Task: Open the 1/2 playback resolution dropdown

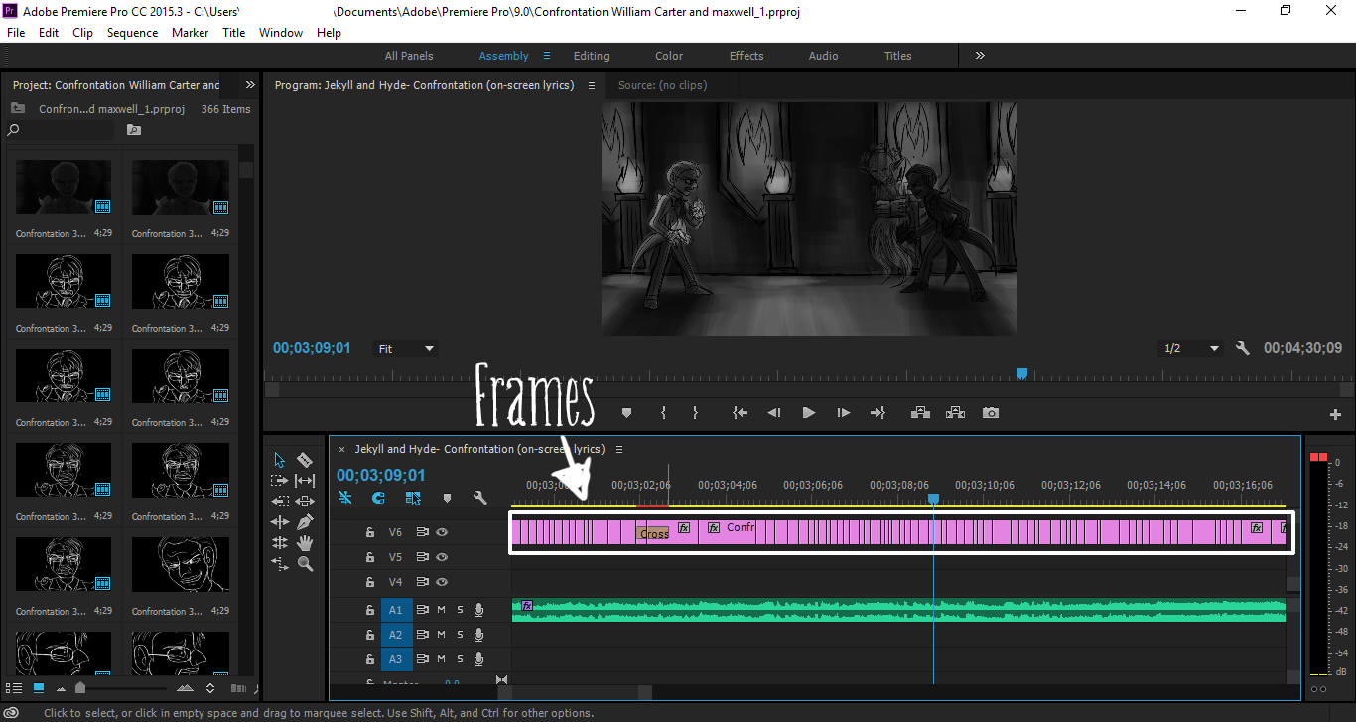Action: pyautogui.click(x=1190, y=349)
